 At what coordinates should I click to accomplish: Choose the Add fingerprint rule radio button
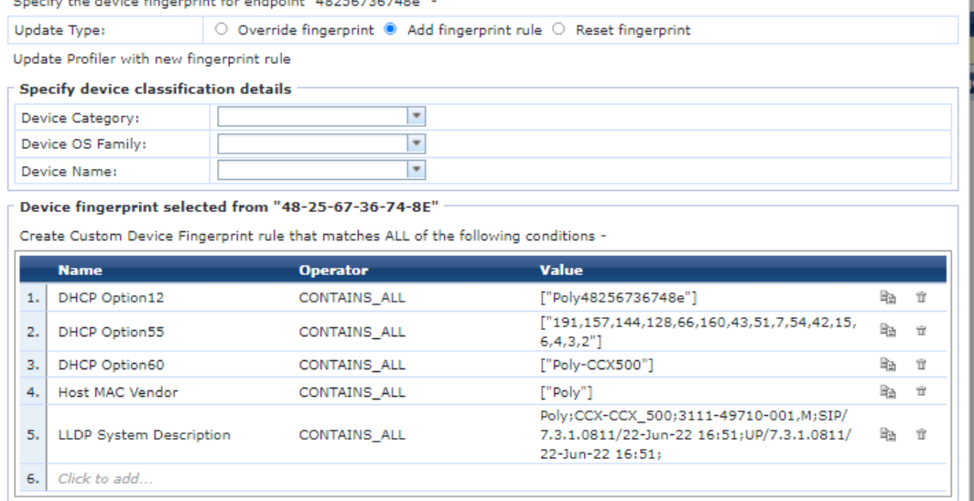[391, 30]
